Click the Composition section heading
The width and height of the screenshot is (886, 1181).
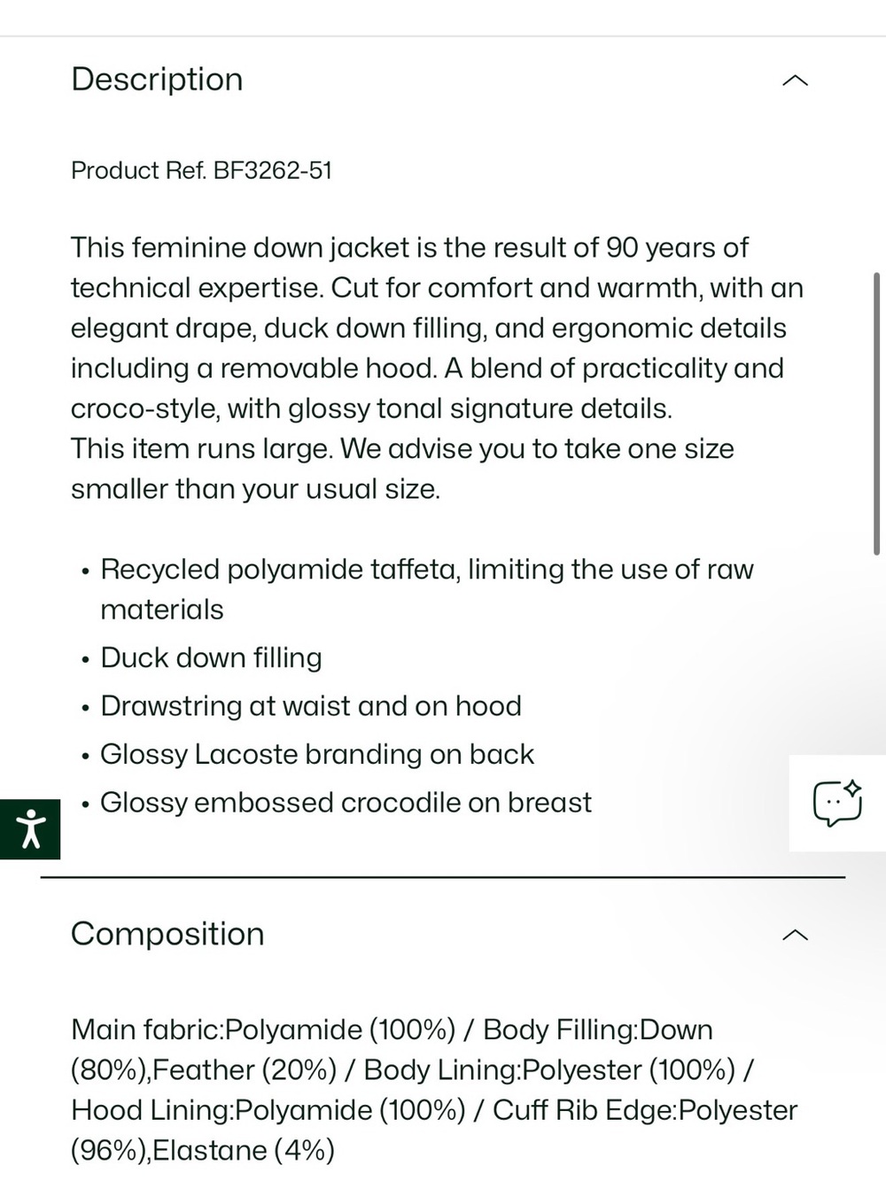167,934
